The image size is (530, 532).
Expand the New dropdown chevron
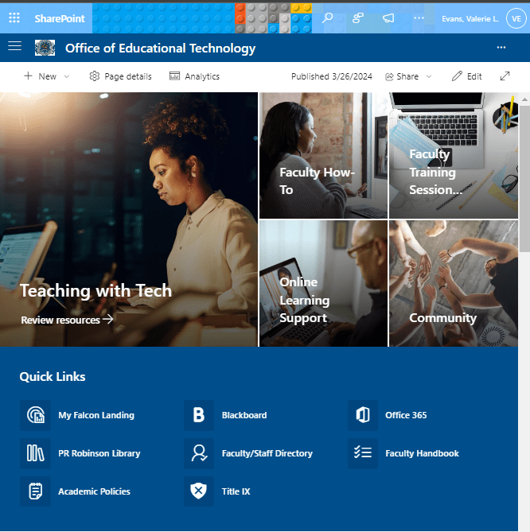(67, 76)
